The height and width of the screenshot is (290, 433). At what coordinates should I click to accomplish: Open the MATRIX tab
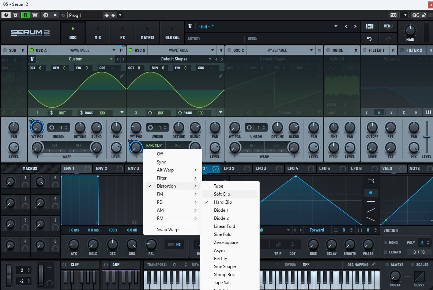click(147, 33)
